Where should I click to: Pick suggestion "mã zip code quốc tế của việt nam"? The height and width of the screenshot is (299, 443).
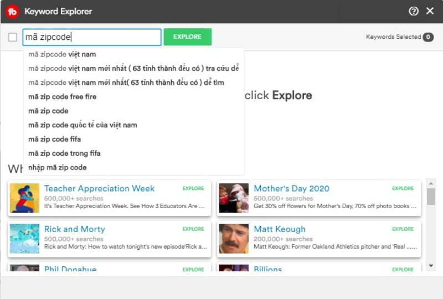pos(83,125)
